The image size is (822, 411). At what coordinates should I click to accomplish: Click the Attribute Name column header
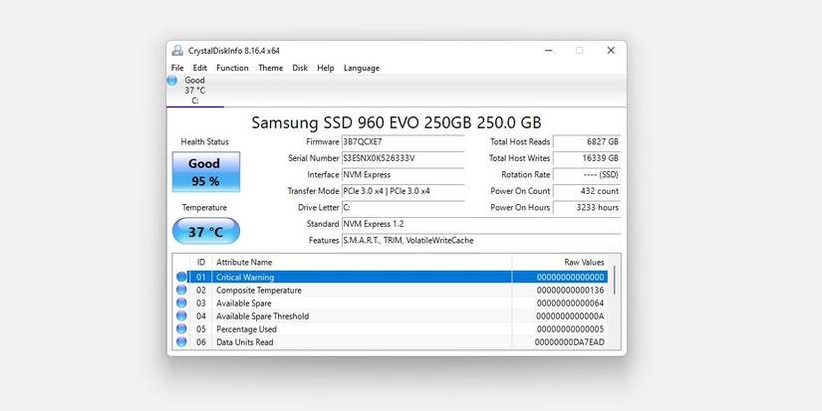click(362, 263)
